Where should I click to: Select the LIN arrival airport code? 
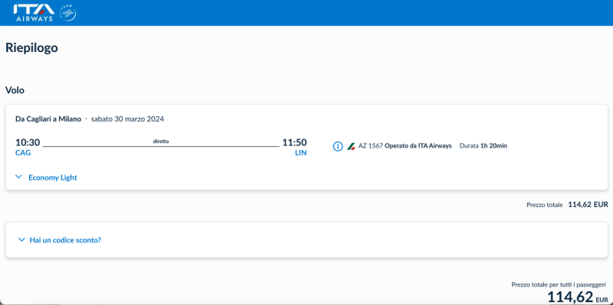[300, 153]
